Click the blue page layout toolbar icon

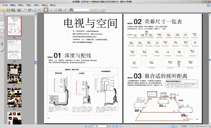[x=40, y=10]
